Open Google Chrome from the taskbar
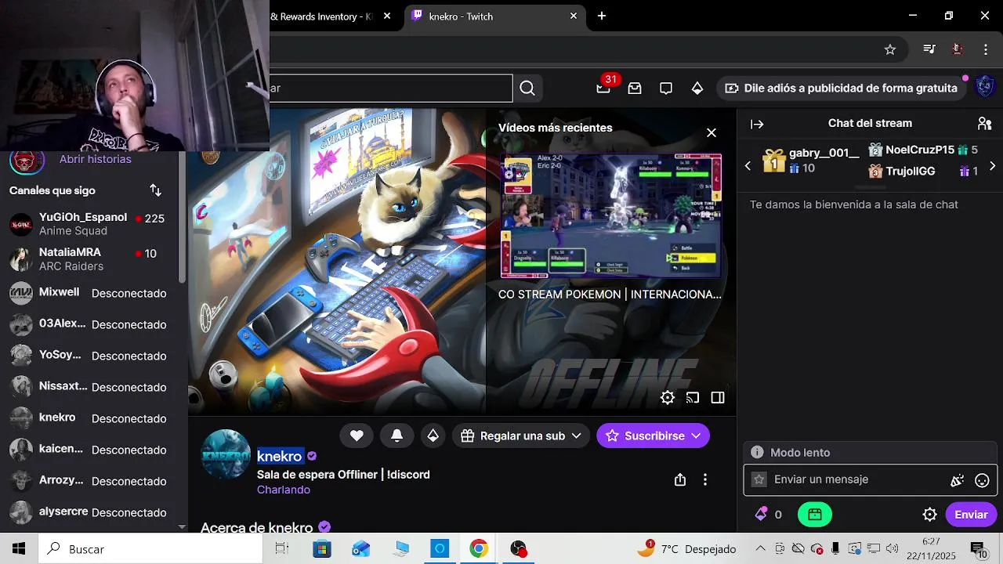Image resolution: width=1003 pixels, height=564 pixels. 479,549
